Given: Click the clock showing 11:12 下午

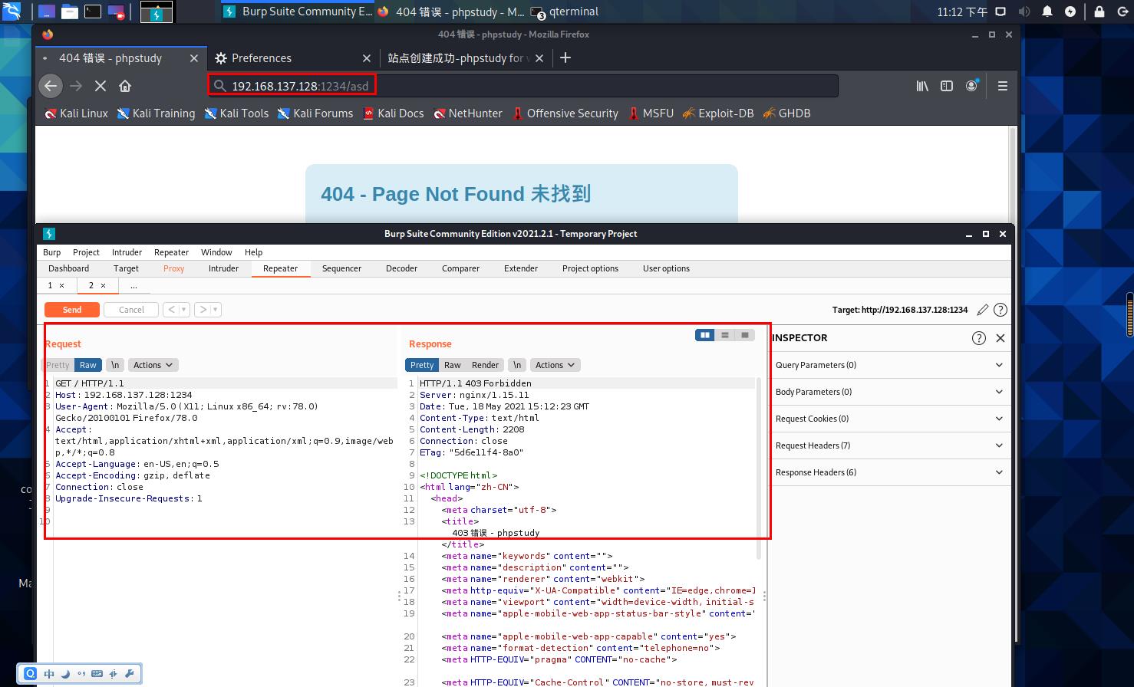Looking at the screenshot, I should [x=962, y=12].
